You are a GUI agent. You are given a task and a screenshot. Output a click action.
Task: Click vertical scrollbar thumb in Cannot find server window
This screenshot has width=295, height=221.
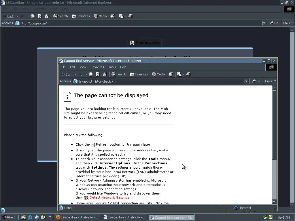[x=274, y=125]
